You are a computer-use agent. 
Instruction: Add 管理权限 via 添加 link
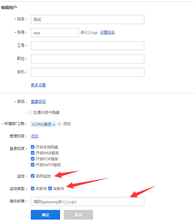tap(35, 136)
